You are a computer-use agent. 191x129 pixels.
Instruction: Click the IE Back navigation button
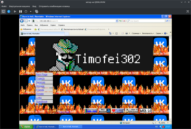22,21
